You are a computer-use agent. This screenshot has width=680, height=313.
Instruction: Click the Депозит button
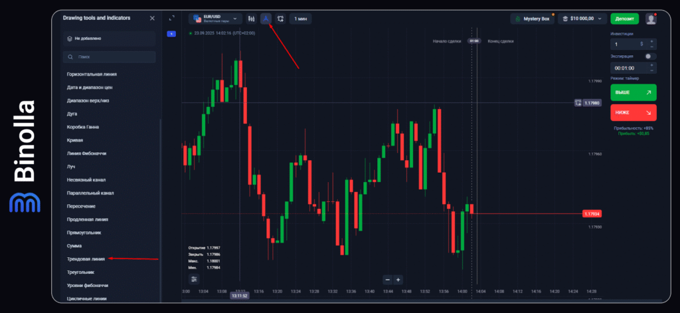click(624, 19)
